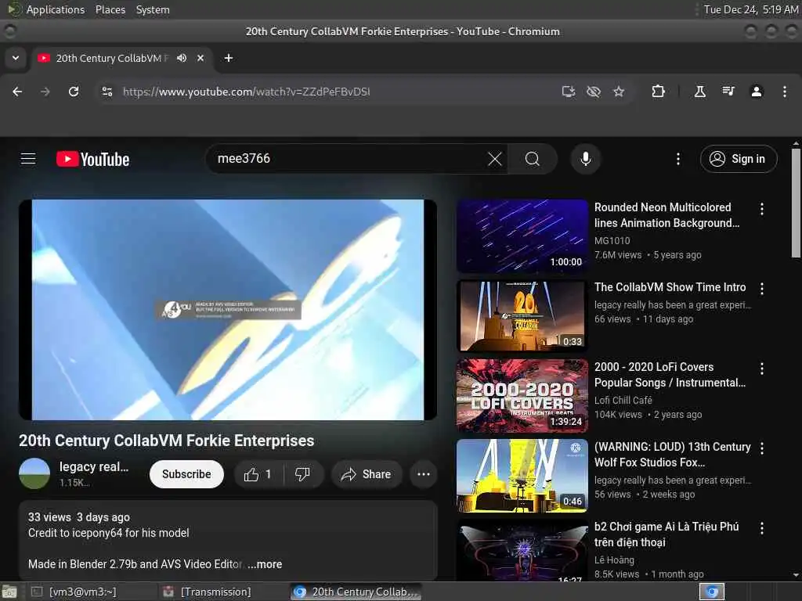The image size is (802, 601).
Task: Dislike the video with thumbs down
Action: tap(303, 474)
